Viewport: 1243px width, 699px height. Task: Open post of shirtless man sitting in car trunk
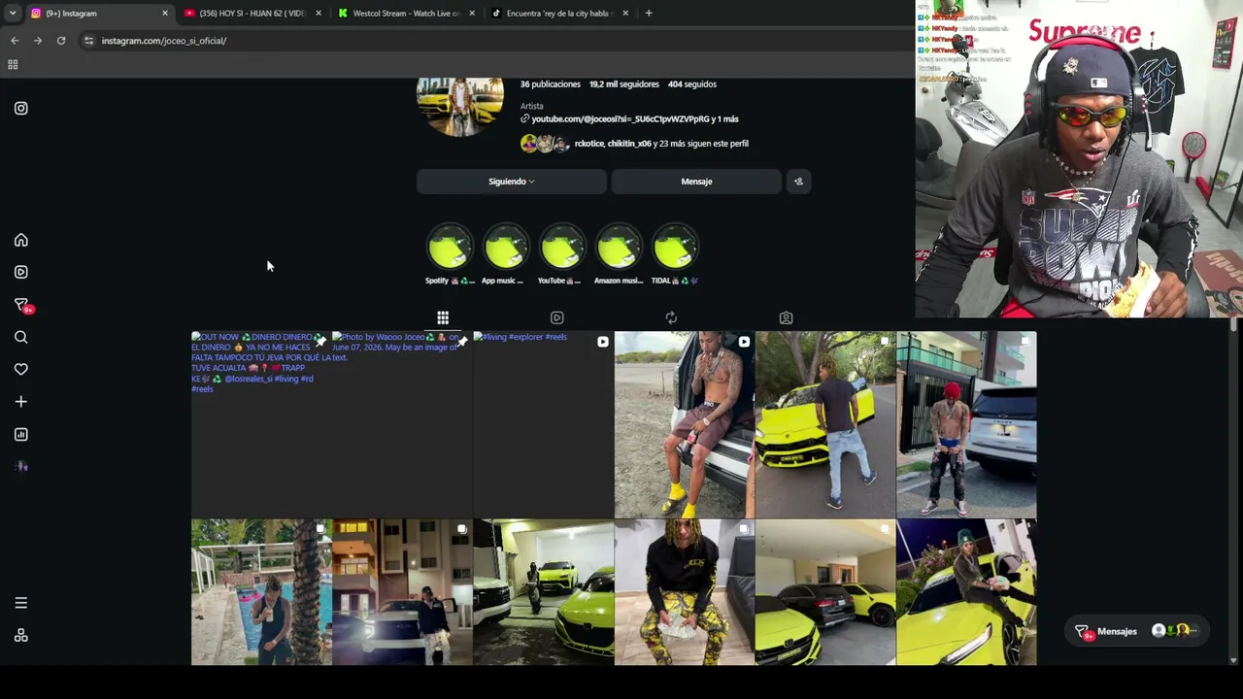click(685, 424)
